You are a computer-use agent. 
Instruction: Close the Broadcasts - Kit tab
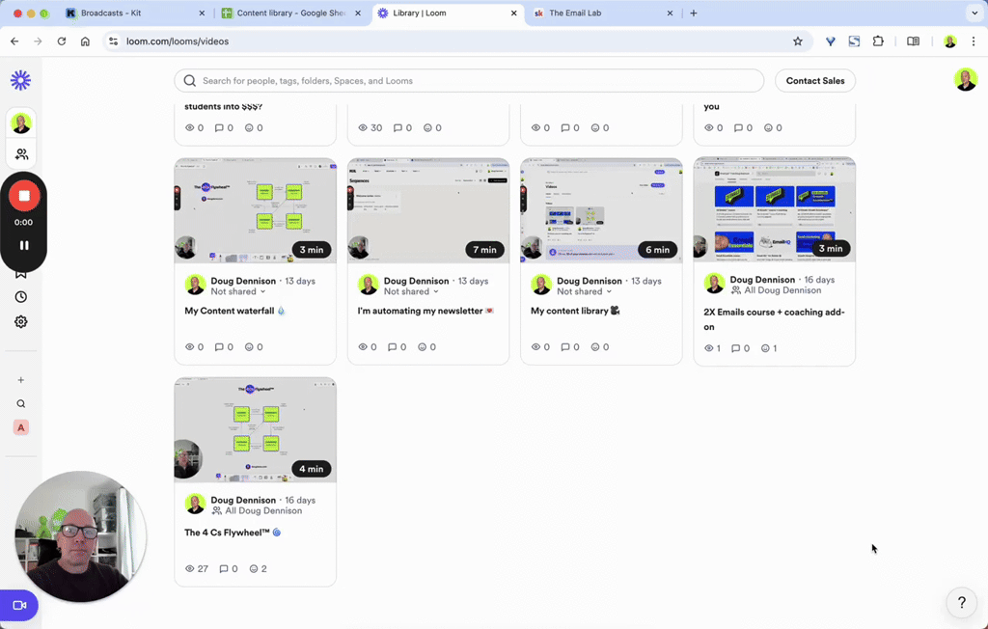[202, 14]
